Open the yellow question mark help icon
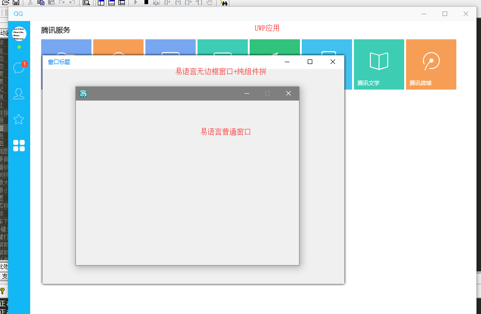 2,291
